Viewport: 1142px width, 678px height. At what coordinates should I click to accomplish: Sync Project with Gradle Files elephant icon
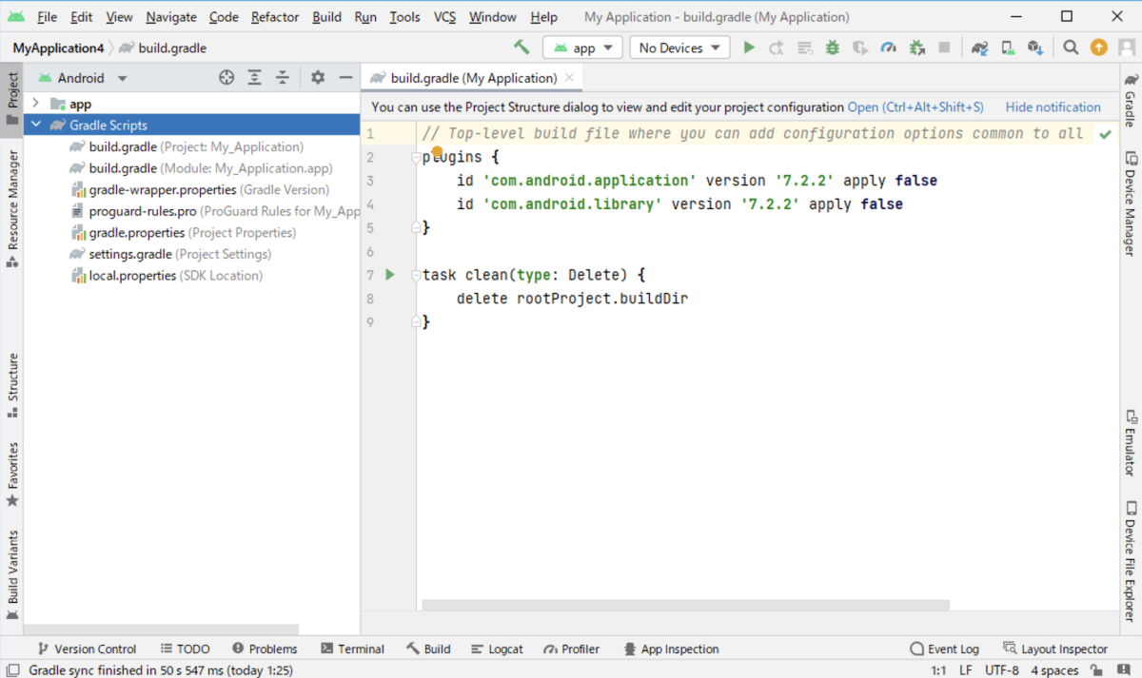980,48
